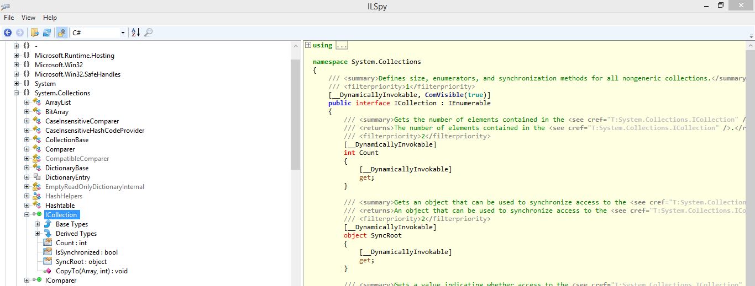Click the Forward navigation arrow
The image size is (755, 286).
[20, 33]
